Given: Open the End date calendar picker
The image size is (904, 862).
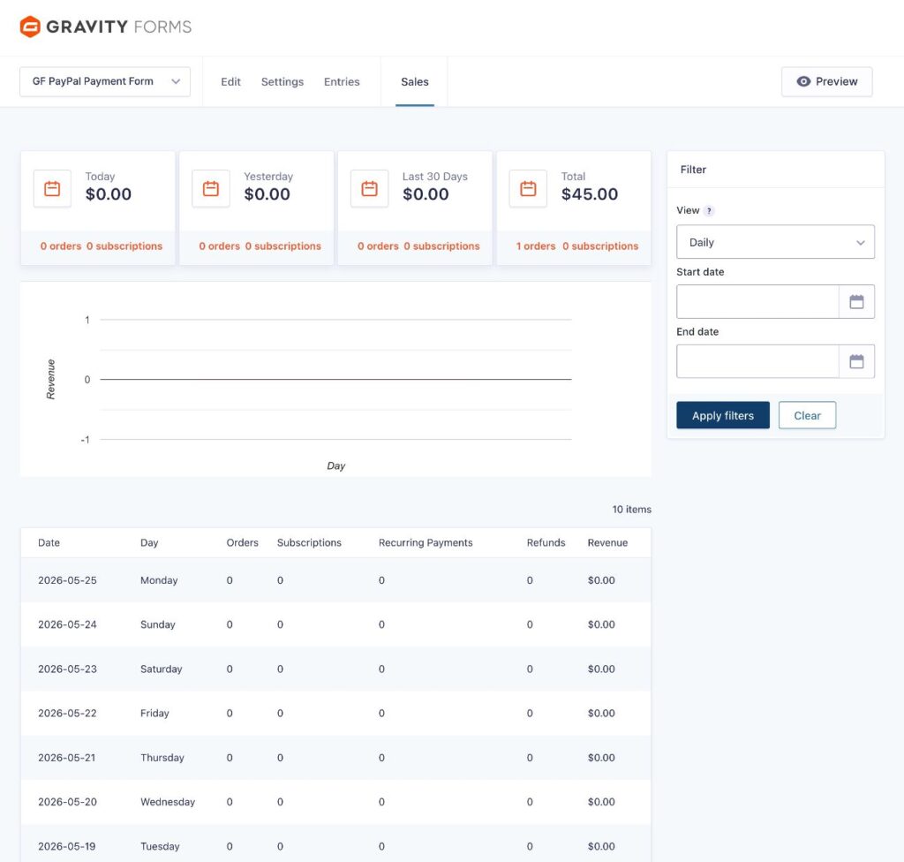Looking at the screenshot, I should point(856,362).
